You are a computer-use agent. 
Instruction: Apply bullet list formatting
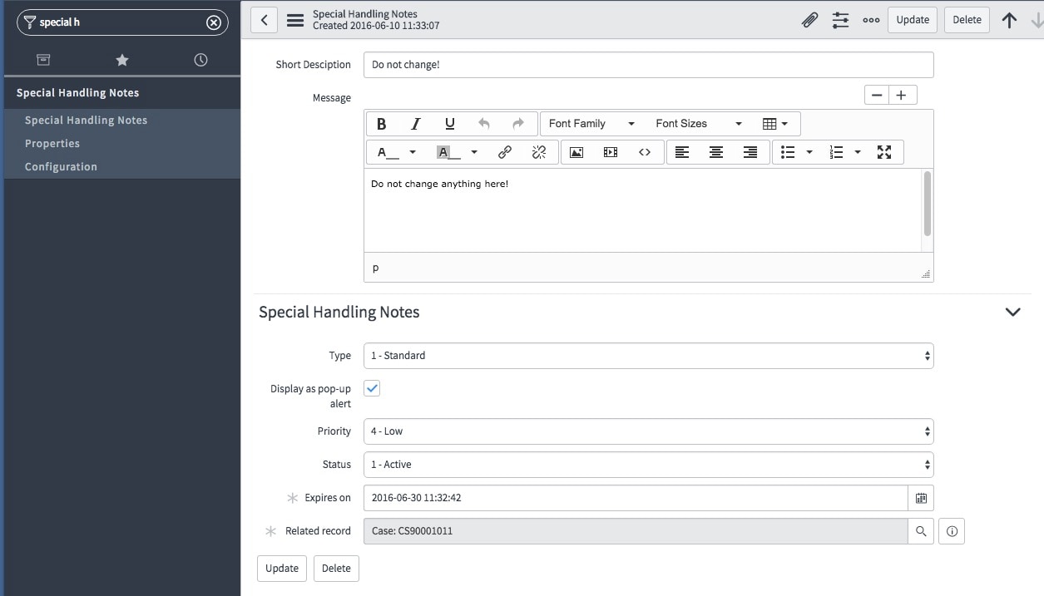788,152
